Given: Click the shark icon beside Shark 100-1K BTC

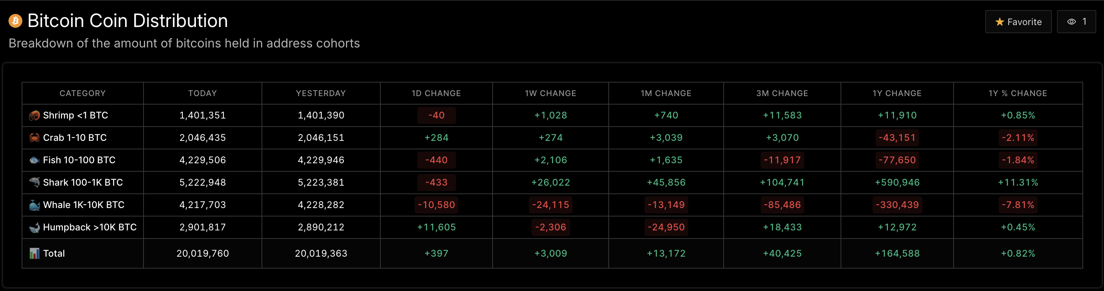Looking at the screenshot, I should 34,183.
